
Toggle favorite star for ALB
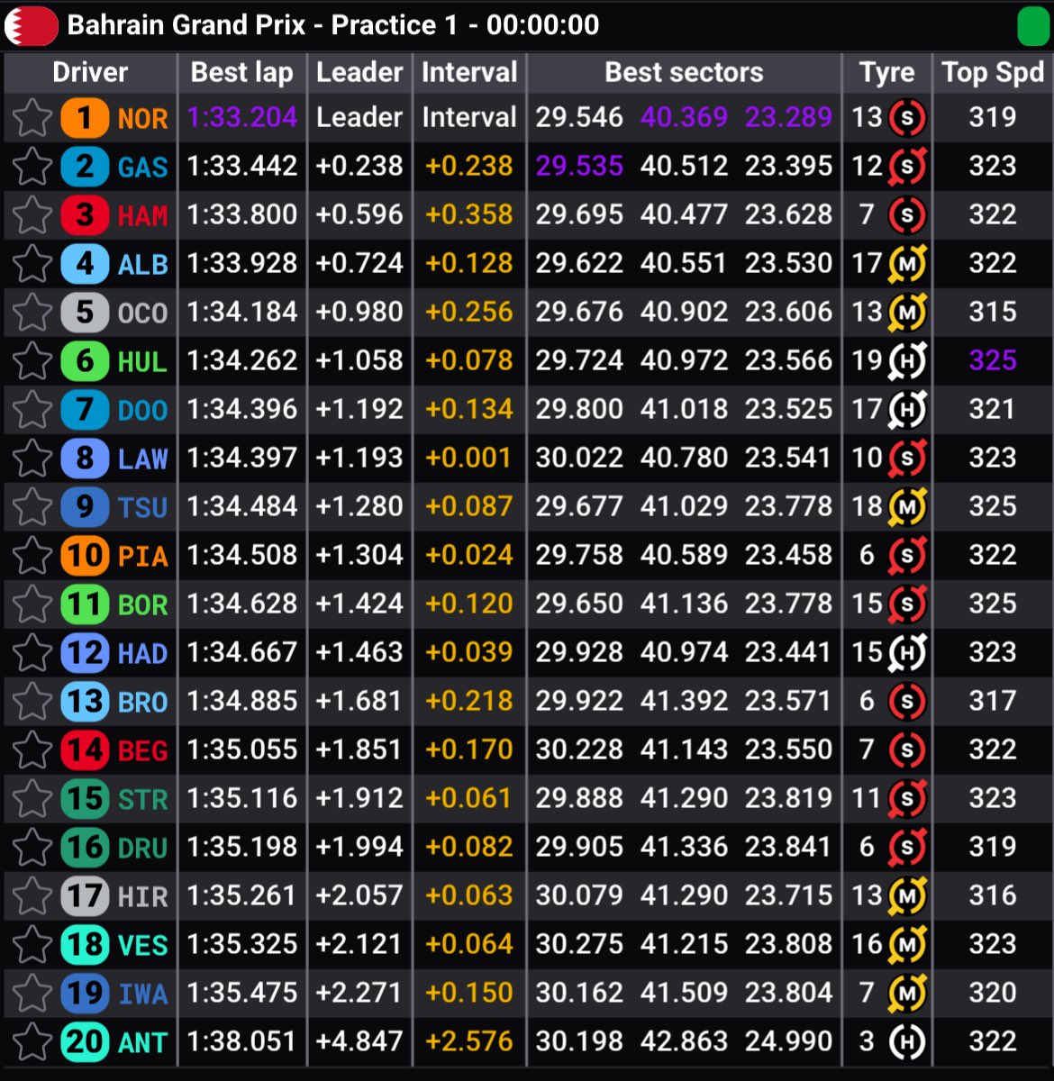(x=32, y=264)
